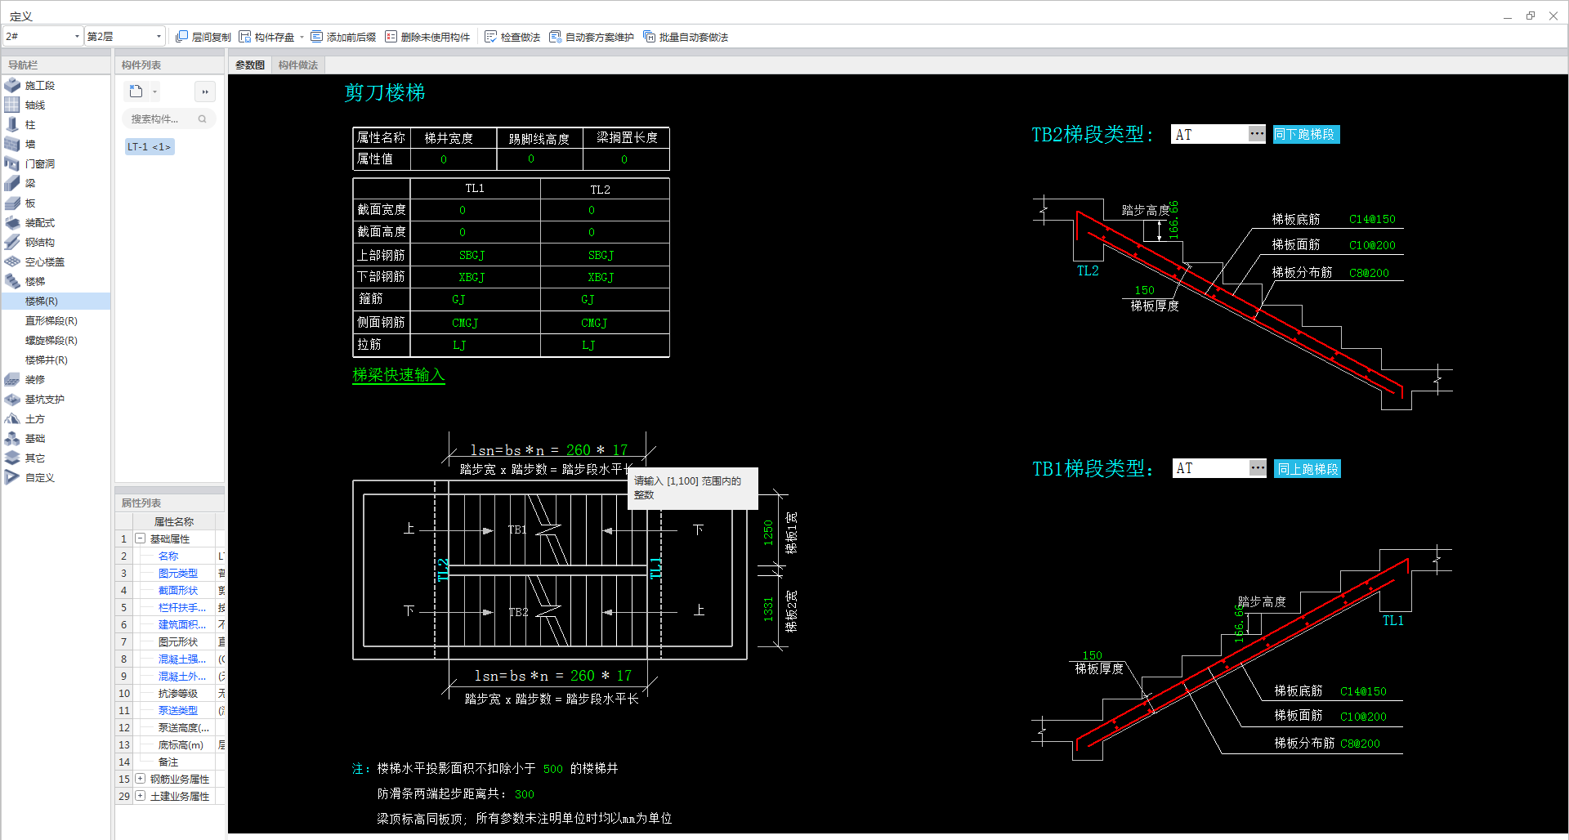The image size is (1569, 840).
Task: Open the 基础 category
Action: point(35,438)
